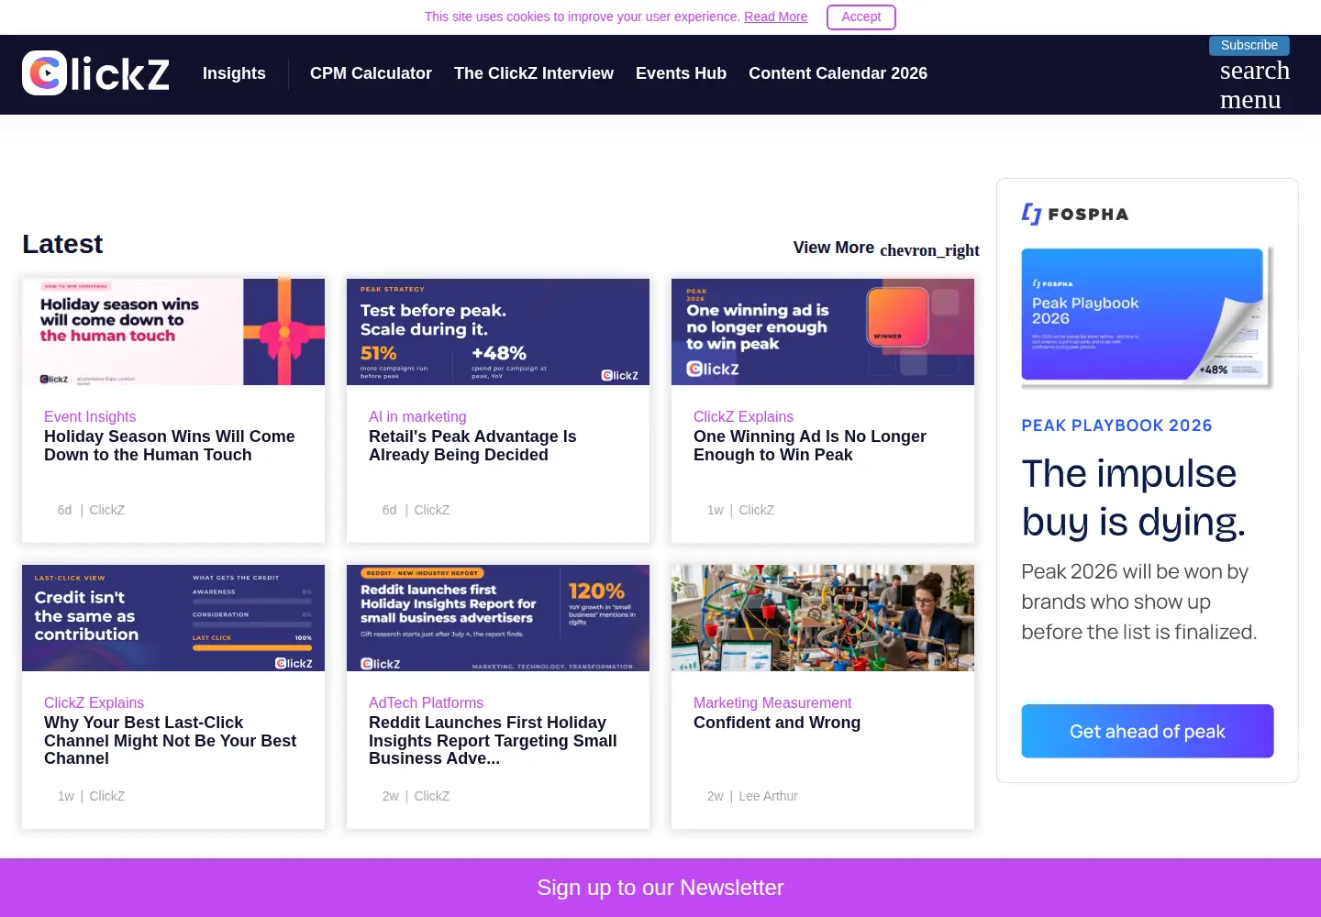Click the Subscribe button

[x=1249, y=46]
